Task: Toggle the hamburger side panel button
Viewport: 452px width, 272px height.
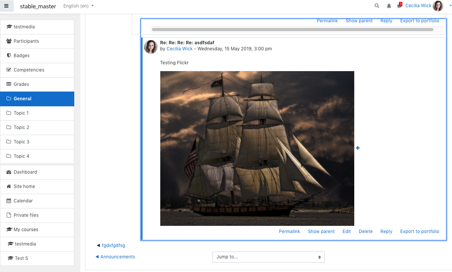Action: tap(6, 6)
